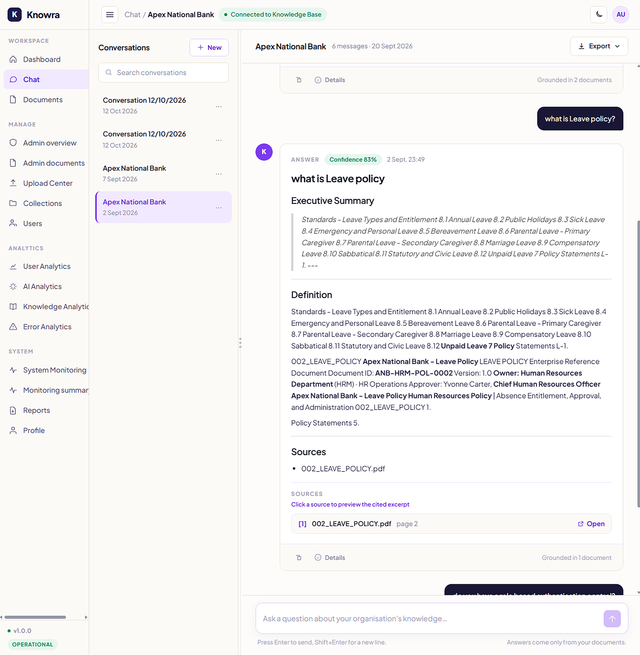Copy the Leave policy answer
The height and width of the screenshot is (655, 640).
[x=299, y=558]
